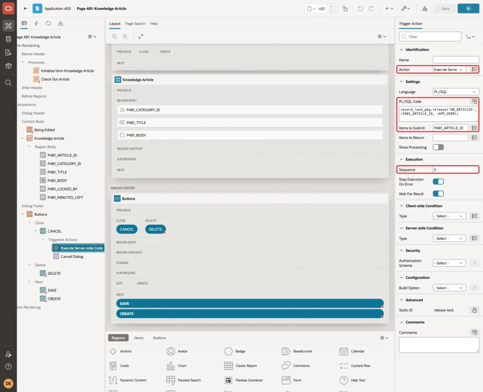Collapse CANCEL button tree node
Viewport: 483px width, 392px height.
(x=36, y=231)
